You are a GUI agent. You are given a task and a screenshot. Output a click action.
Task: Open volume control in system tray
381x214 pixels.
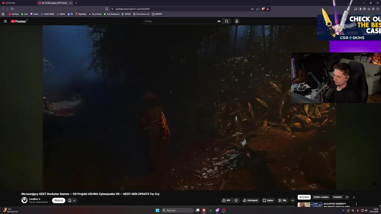click(x=366, y=210)
